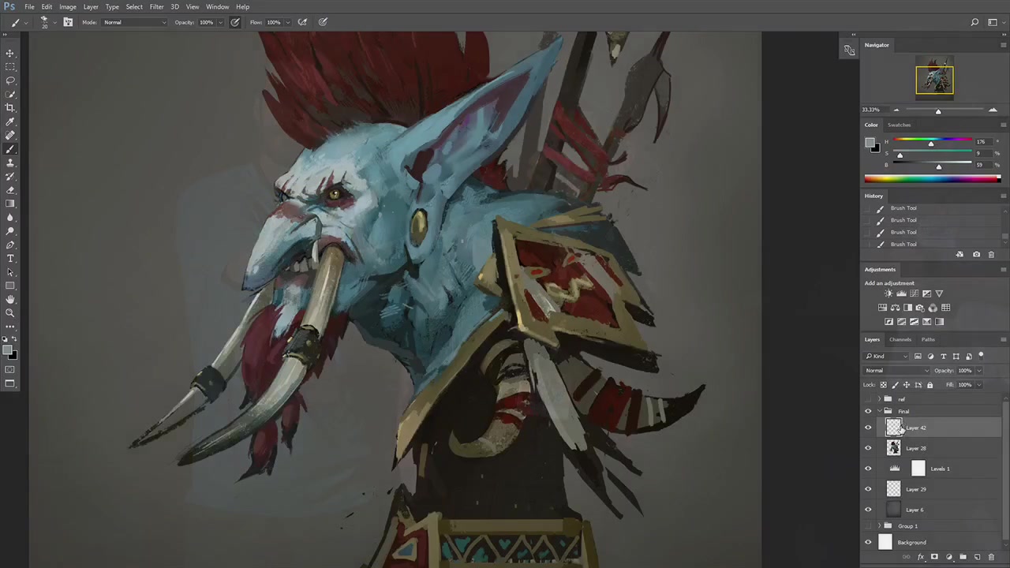The image size is (1010, 568).
Task: Select the Horizontal Type tool
Action: tap(10, 258)
